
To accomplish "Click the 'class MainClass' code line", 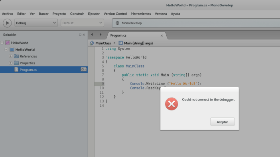I will [129, 66].
